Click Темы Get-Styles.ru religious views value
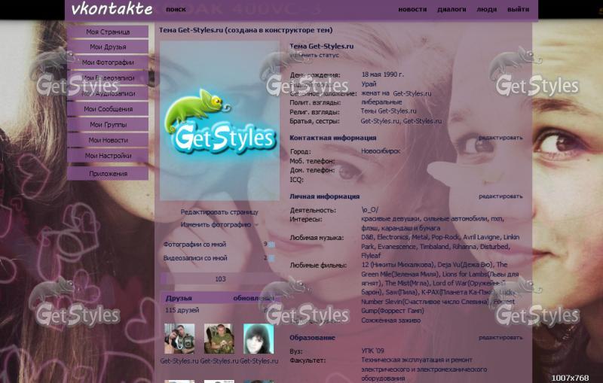Viewport: 603px width, 383px height. tap(388, 111)
